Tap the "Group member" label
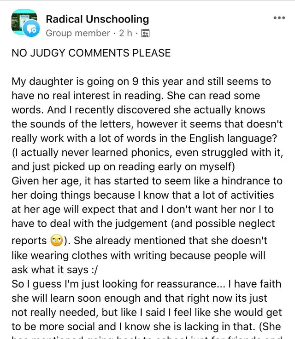This screenshot has width=295, height=339. coord(78,33)
